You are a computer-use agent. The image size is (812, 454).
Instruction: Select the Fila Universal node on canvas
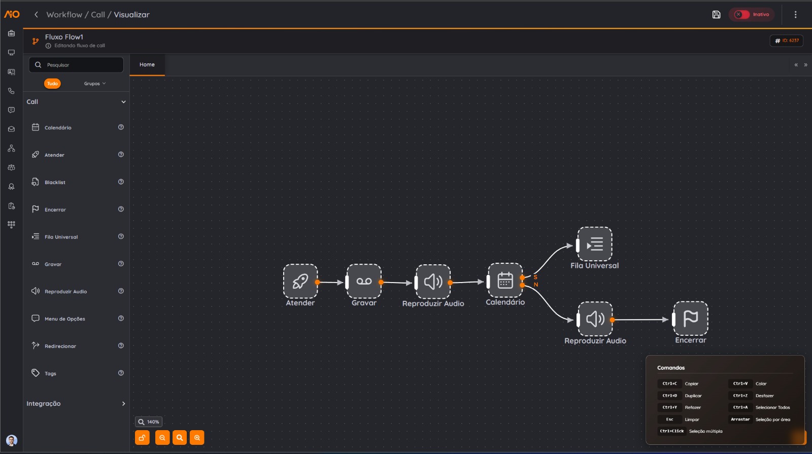595,244
